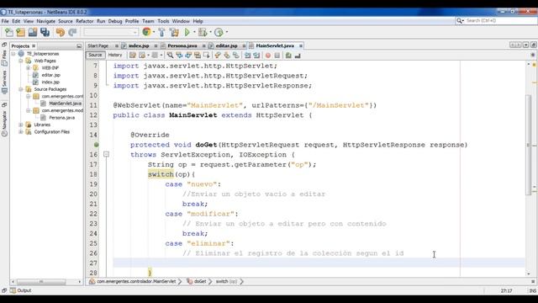Open the Tools menu
This screenshot has width=538, height=303.
click(163, 21)
